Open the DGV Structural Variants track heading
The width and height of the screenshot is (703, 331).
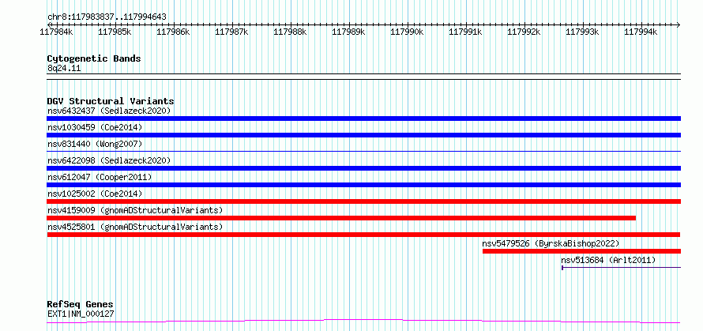point(111,101)
